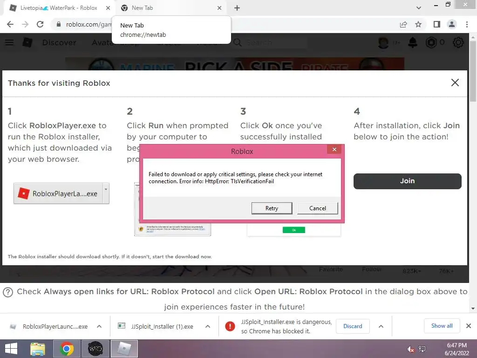
Task: Discard the blocked JJSploit_Installer.exe
Action: click(353, 326)
